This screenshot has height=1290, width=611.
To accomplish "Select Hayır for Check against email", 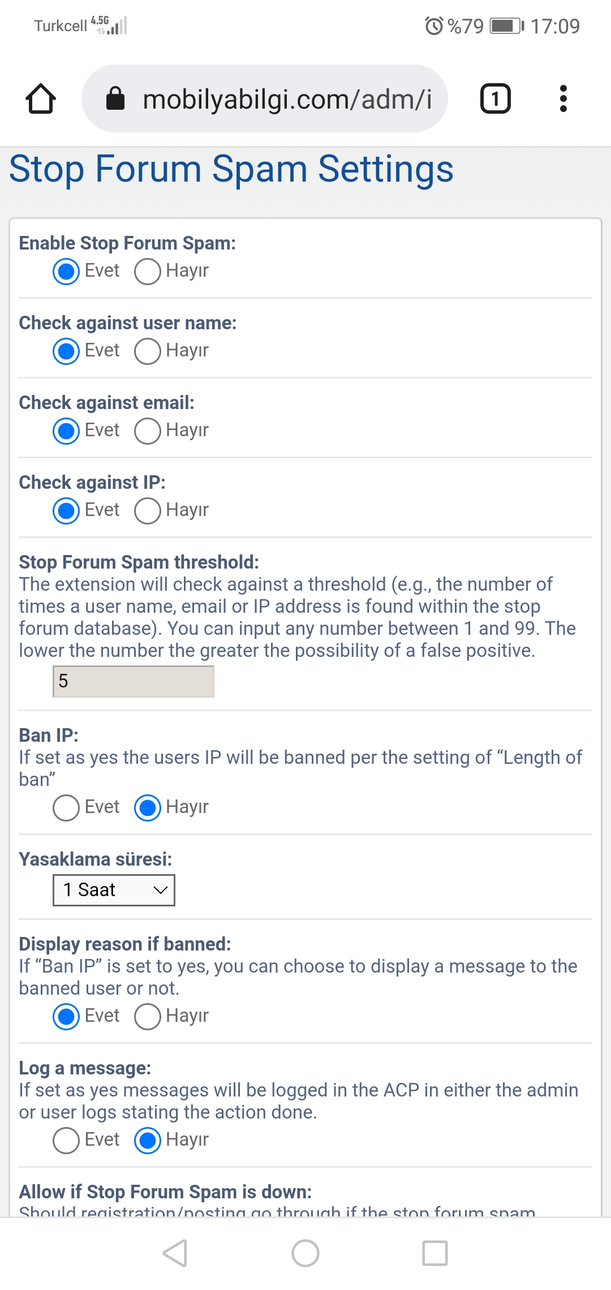I will click(148, 431).
